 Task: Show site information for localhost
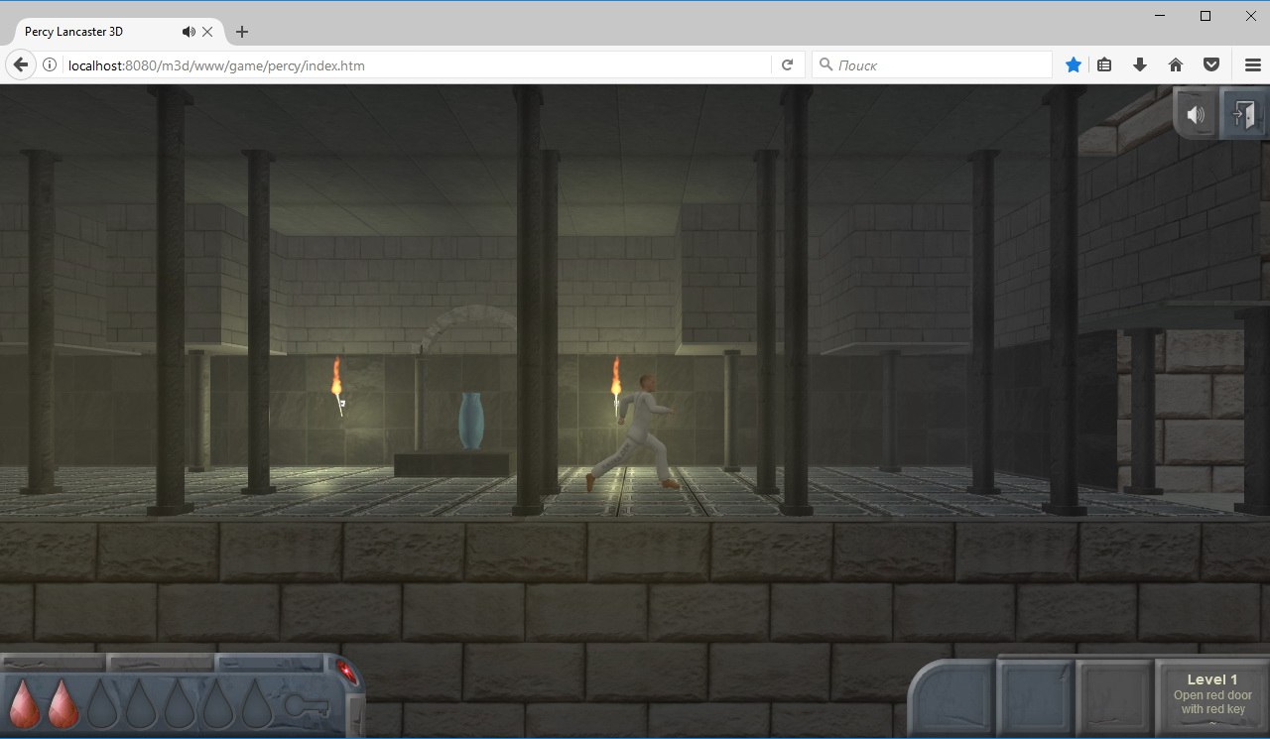(49, 65)
